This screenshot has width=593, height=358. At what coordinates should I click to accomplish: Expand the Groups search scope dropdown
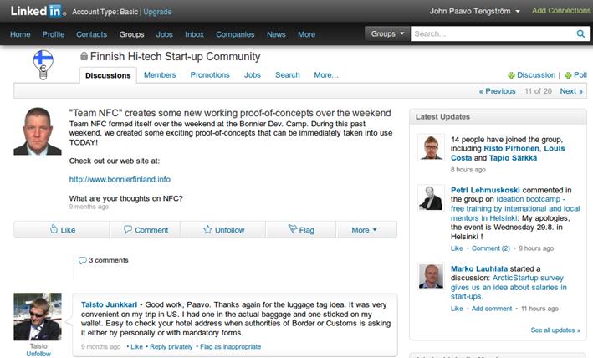pos(387,34)
